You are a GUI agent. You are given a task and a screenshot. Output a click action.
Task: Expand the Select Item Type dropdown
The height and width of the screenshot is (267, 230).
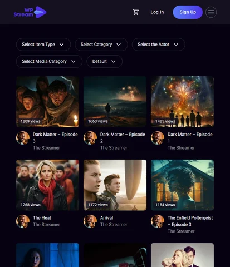[x=43, y=44]
